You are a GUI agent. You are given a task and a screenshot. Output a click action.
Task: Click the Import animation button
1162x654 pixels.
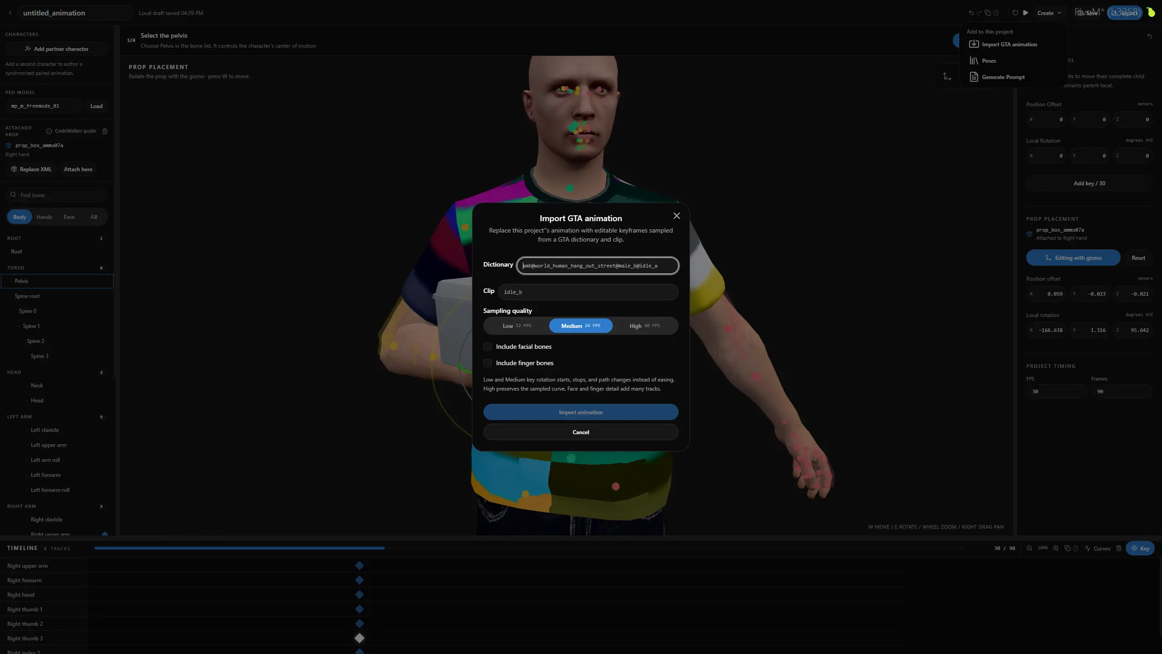click(x=581, y=412)
